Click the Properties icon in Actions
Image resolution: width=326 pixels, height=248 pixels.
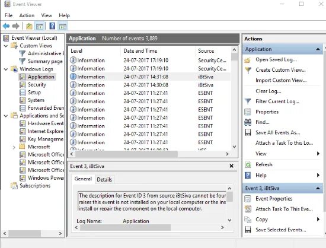(x=248, y=112)
